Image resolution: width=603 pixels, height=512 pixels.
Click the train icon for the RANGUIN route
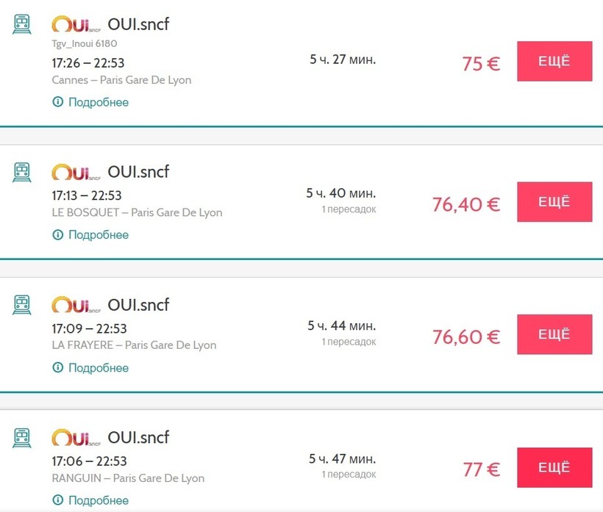click(x=23, y=438)
